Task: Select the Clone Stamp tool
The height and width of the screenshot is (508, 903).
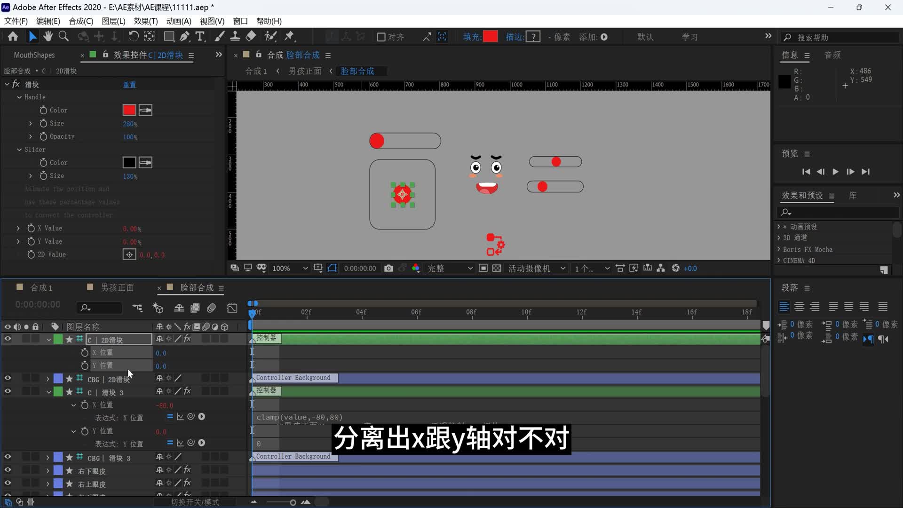Action: [235, 37]
